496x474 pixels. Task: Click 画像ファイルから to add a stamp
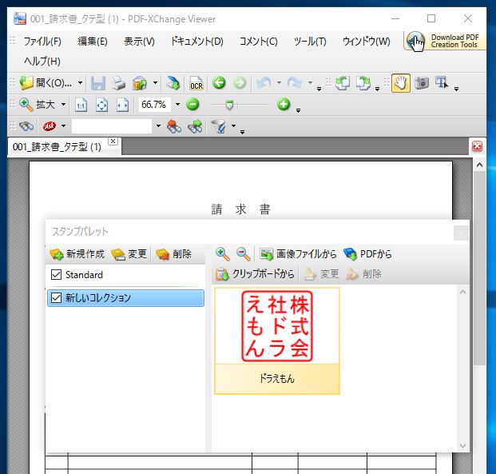pos(298,254)
